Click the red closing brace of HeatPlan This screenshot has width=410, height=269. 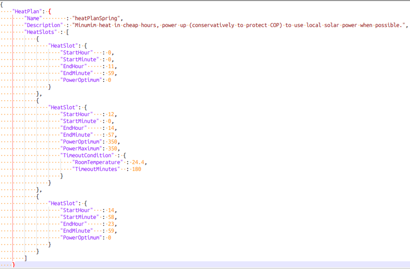pos(14,265)
